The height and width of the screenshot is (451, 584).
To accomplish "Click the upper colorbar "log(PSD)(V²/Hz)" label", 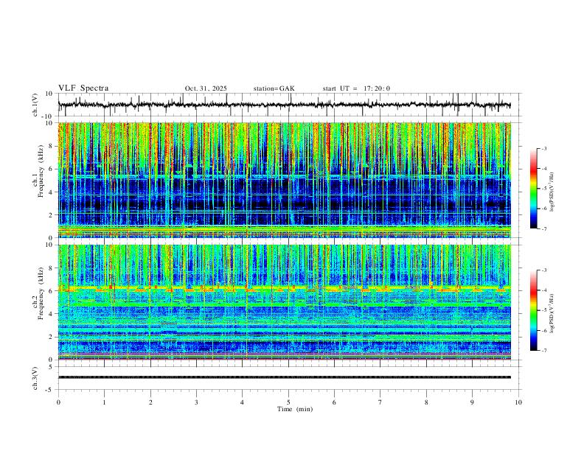I will point(552,192).
